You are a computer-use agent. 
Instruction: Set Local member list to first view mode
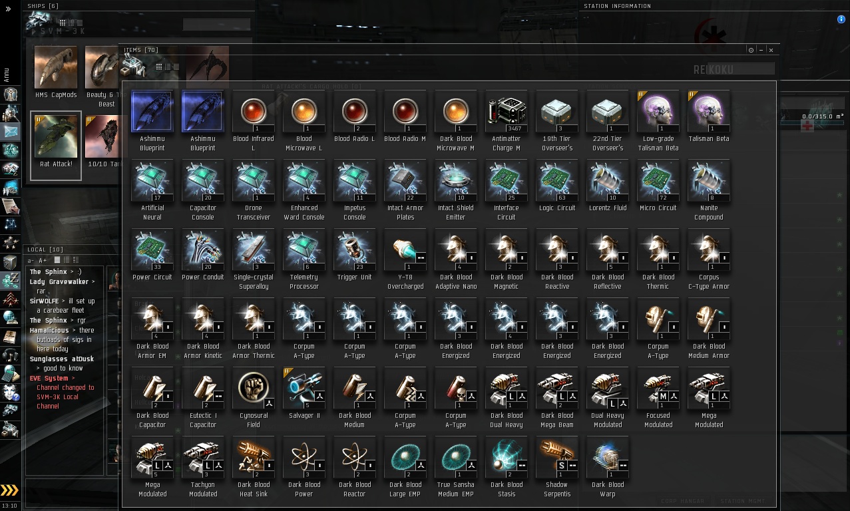click(x=57, y=259)
